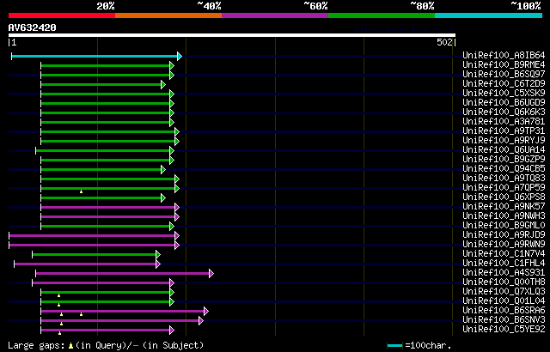Click the orange ~40% segment of the color scale
The width and height of the screenshot is (550, 352).
click(x=168, y=15)
